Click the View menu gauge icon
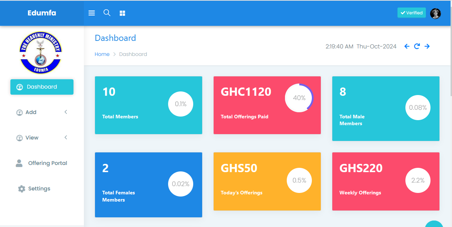Screen dimensions: 452x227 pyautogui.click(x=20, y=138)
